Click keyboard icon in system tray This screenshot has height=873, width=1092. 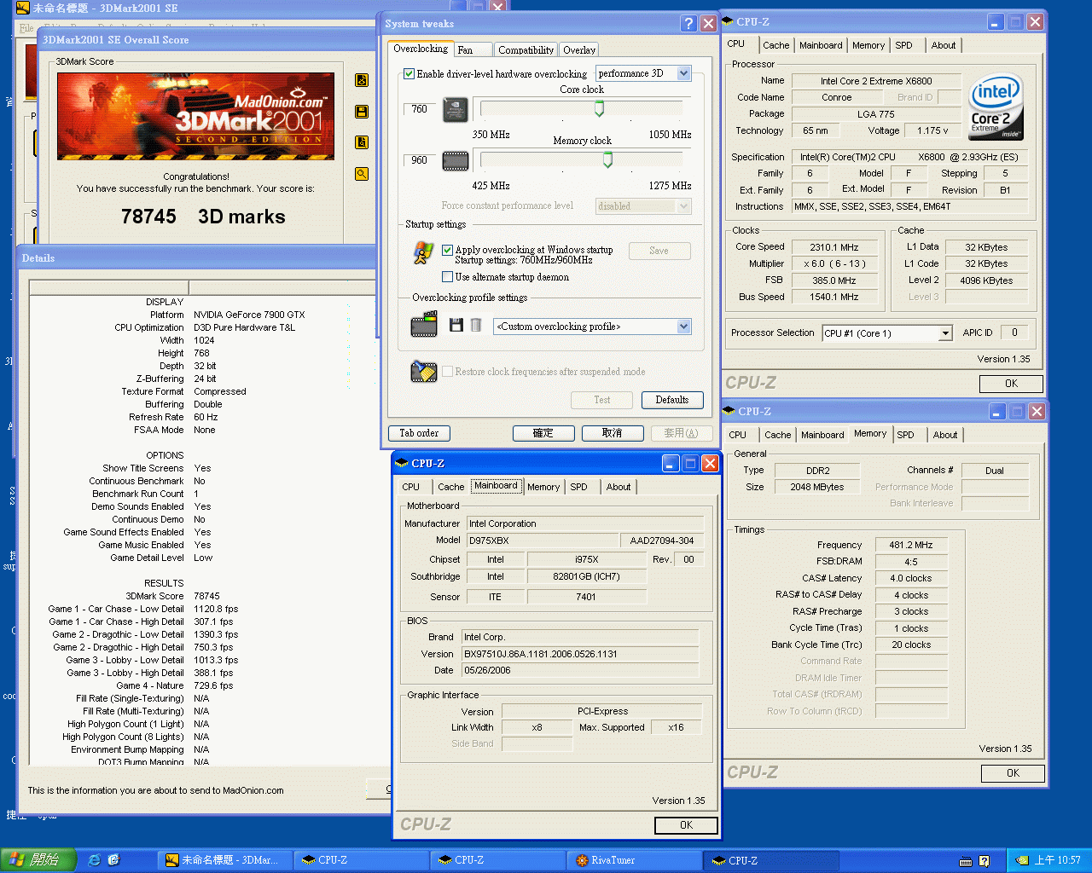(x=966, y=861)
